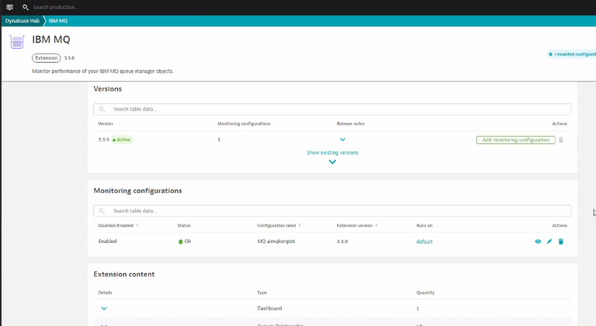Click the IBM MQ extension logo icon
Image resolution: width=596 pixels, height=326 pixels.
coord(17,42)
